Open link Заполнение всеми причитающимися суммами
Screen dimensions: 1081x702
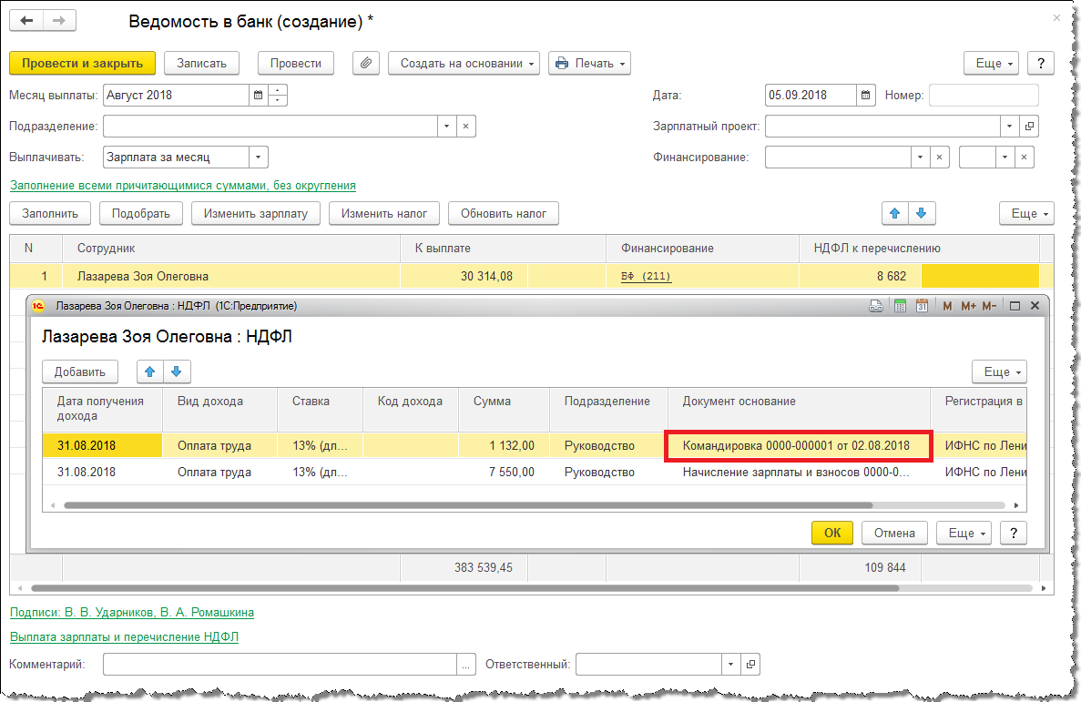click(x=183, y=186)
